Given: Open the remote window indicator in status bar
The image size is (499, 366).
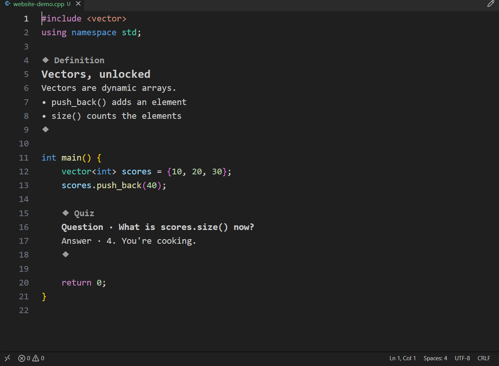Looking at the screenshot, I should [7, 358].
